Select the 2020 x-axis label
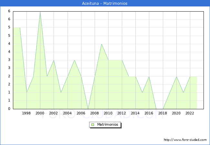 point(176,113)
